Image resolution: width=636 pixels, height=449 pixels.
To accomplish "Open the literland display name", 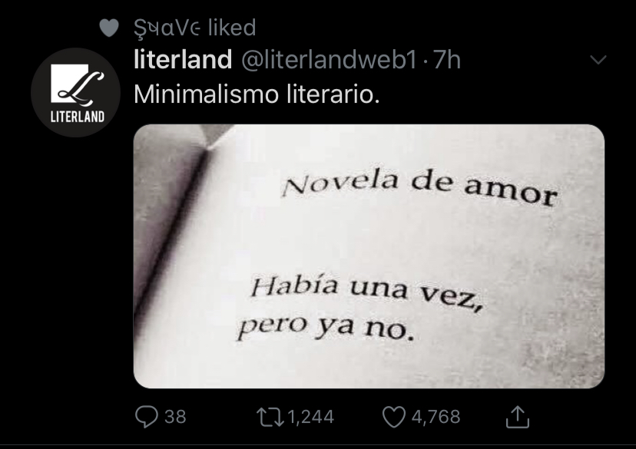I will 183,59.
